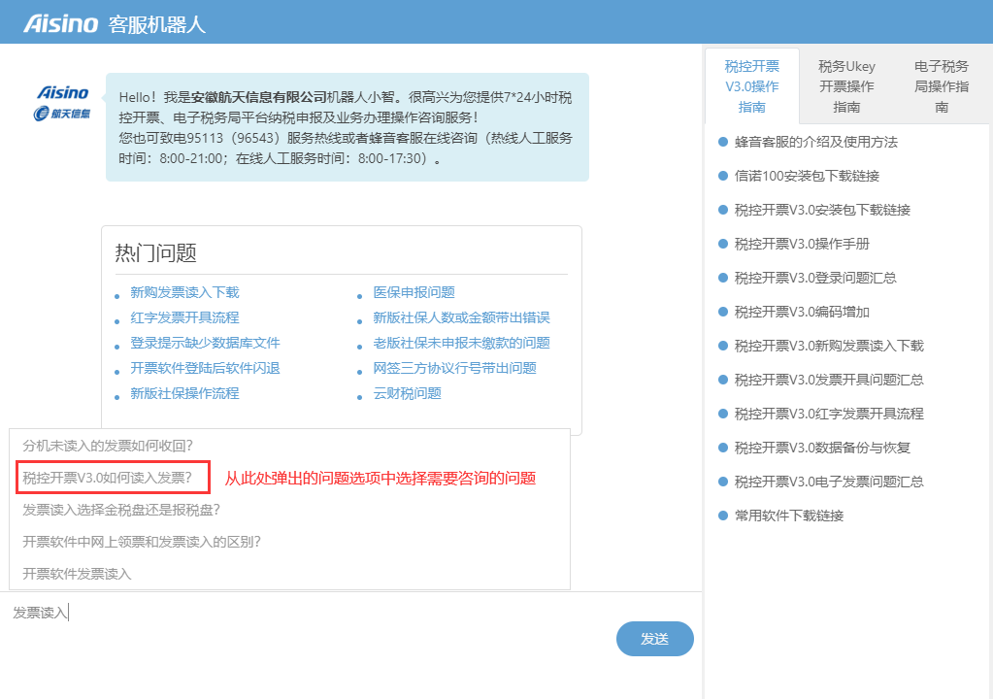
Task: Click hot question 新版社保人数或金额带出错误
Action: point(462,317)
